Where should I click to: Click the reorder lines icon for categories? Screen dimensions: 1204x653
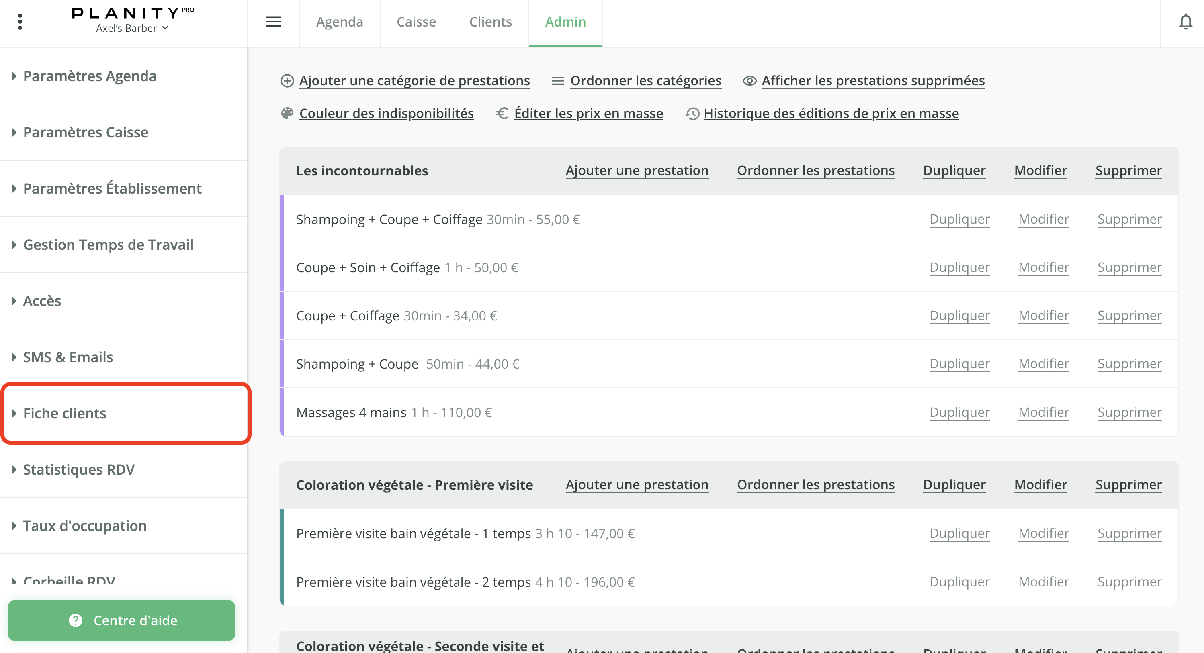coord(558,81)
